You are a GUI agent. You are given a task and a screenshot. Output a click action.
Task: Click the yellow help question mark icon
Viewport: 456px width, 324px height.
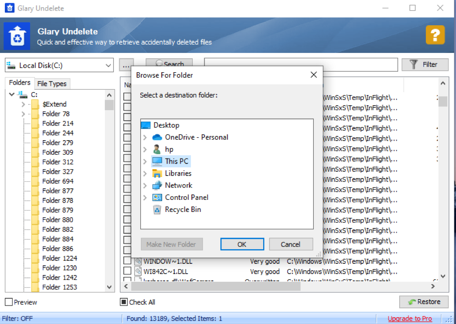pos(435,35)
